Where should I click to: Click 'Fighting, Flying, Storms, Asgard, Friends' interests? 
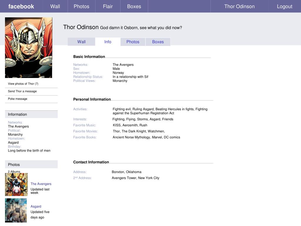click(x=143, y=119)
